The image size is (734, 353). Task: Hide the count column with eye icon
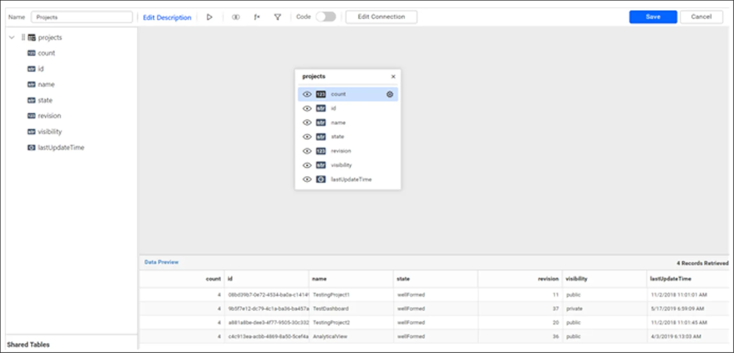pyautogui.click(x=307, y=94)
